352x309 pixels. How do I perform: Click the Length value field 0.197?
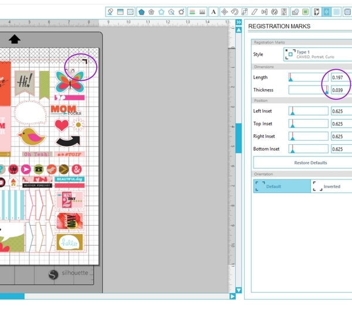(341, 77)
